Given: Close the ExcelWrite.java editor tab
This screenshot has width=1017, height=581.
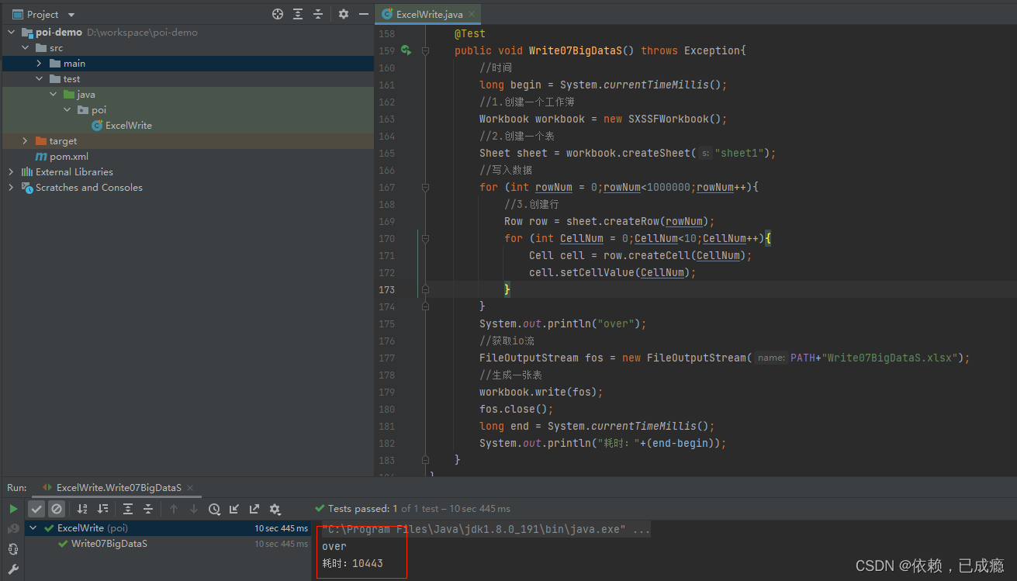Looking at the screenshot, I should tap(472, 15).
